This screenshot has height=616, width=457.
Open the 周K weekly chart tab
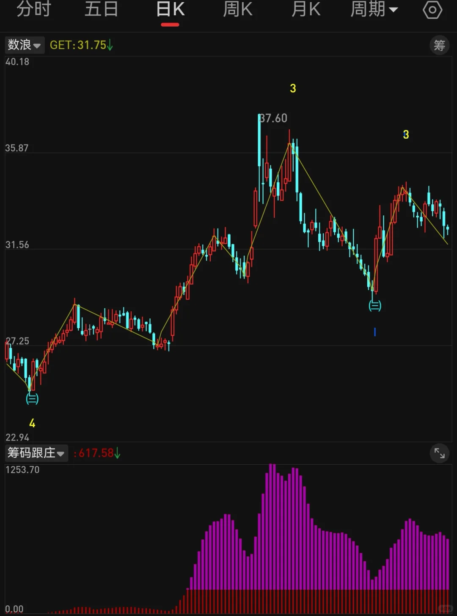coord(238,9)
